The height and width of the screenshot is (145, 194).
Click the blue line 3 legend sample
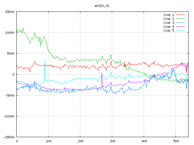point(181,23)
